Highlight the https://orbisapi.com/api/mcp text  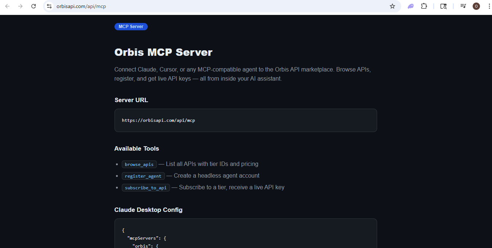(158, 120)
